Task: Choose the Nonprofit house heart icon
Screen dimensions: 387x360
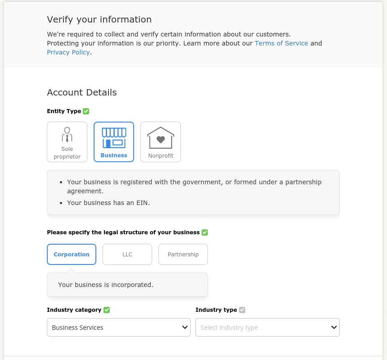Action: [161, 137]
